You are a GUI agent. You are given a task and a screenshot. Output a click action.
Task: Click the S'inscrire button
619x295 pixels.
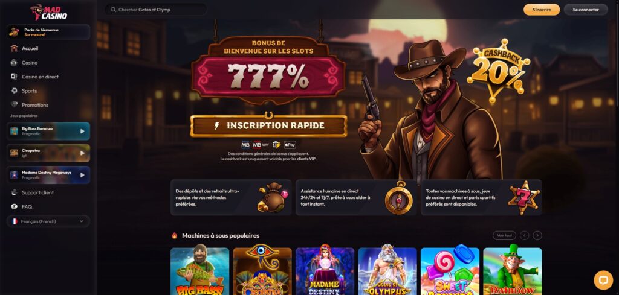542,10
